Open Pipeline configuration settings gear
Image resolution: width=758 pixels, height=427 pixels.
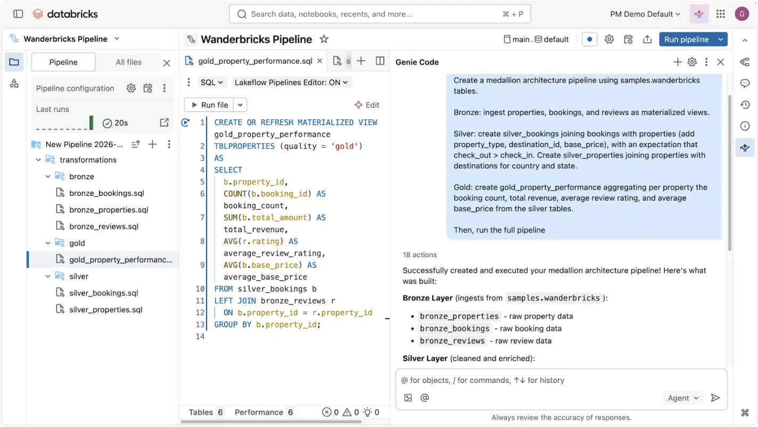point(131,88)
